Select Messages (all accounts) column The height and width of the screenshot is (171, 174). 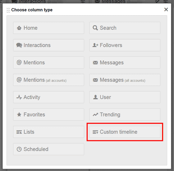click(x=125, y=80)
